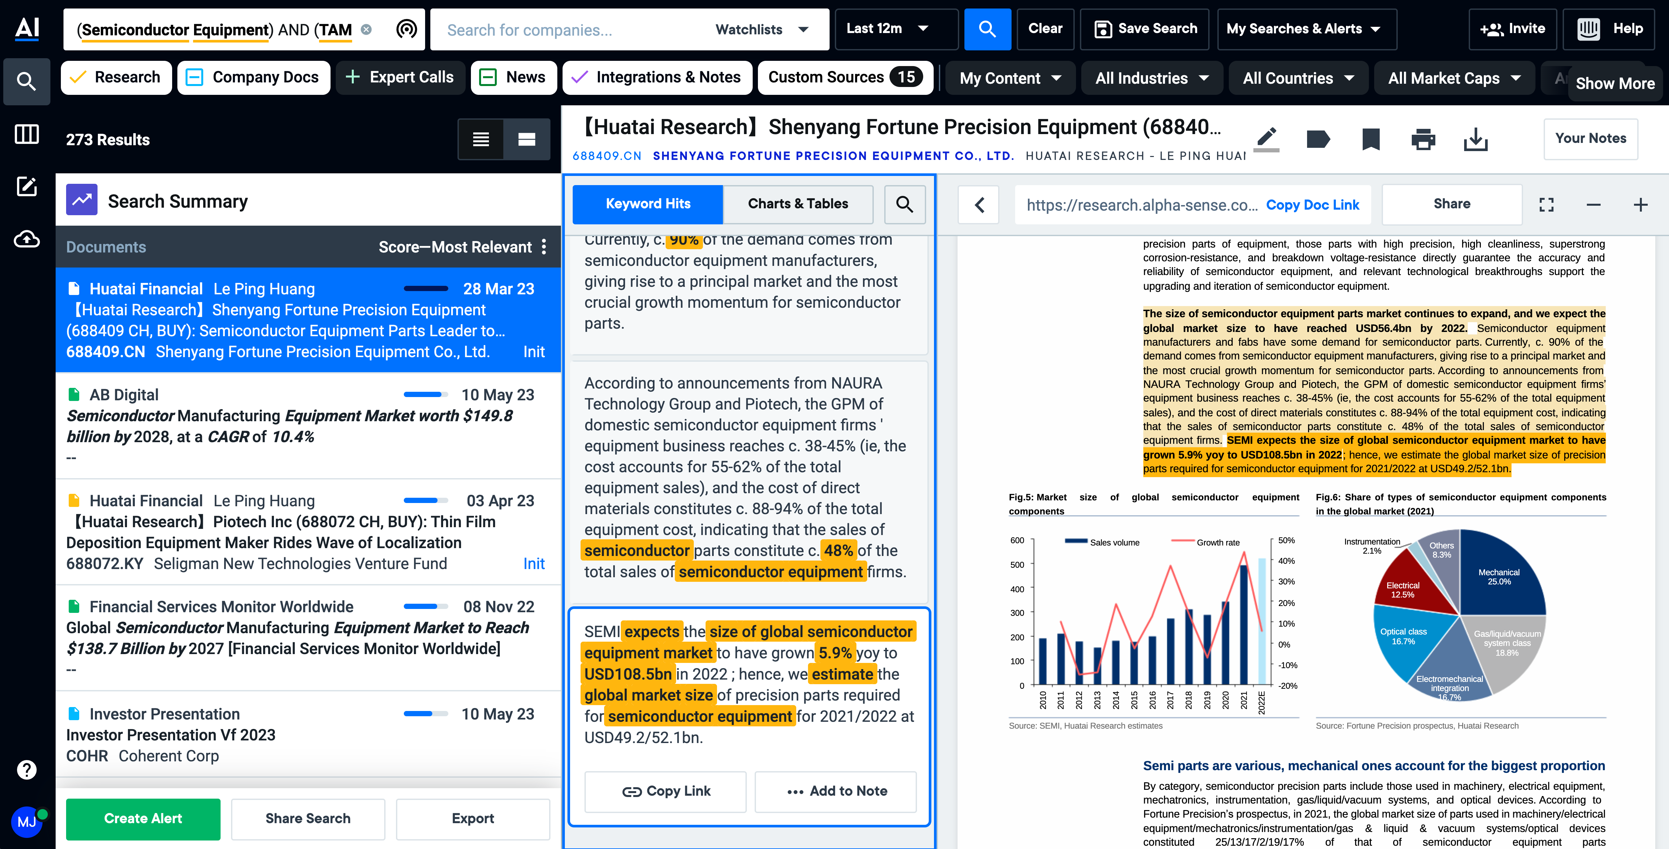Switch to the Charts & Tables tab
The width and height of the screenshot is (1669, 849).
pos(798,204)
